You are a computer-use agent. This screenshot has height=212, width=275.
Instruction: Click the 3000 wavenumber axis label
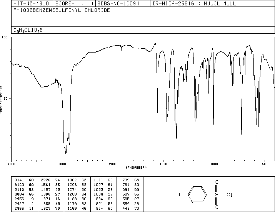click(62, 164)
